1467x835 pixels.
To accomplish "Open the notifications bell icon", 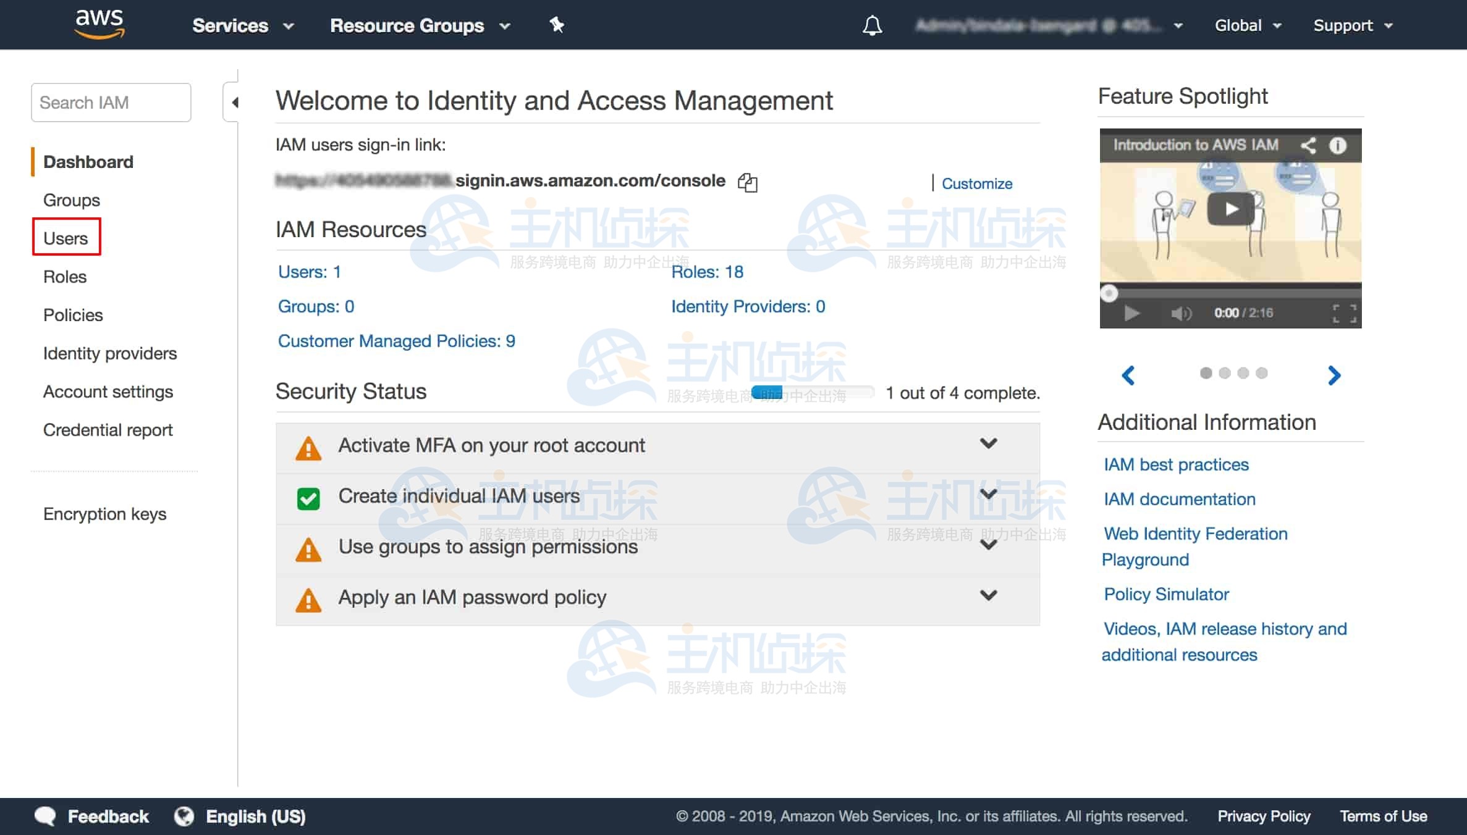I will [x=872, y=25].
